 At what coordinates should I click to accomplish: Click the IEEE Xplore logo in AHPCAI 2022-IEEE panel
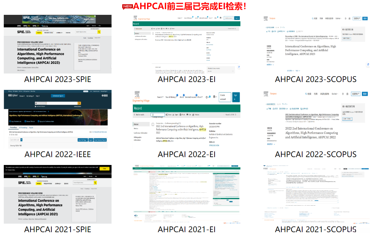pyautogui.click(x=13, y=96)
